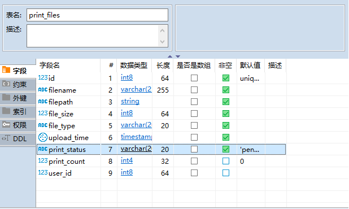The width and height of the screenshot is (349, 209).
Task: Click the numeric icon beside print_count
Action: [43, 160]
